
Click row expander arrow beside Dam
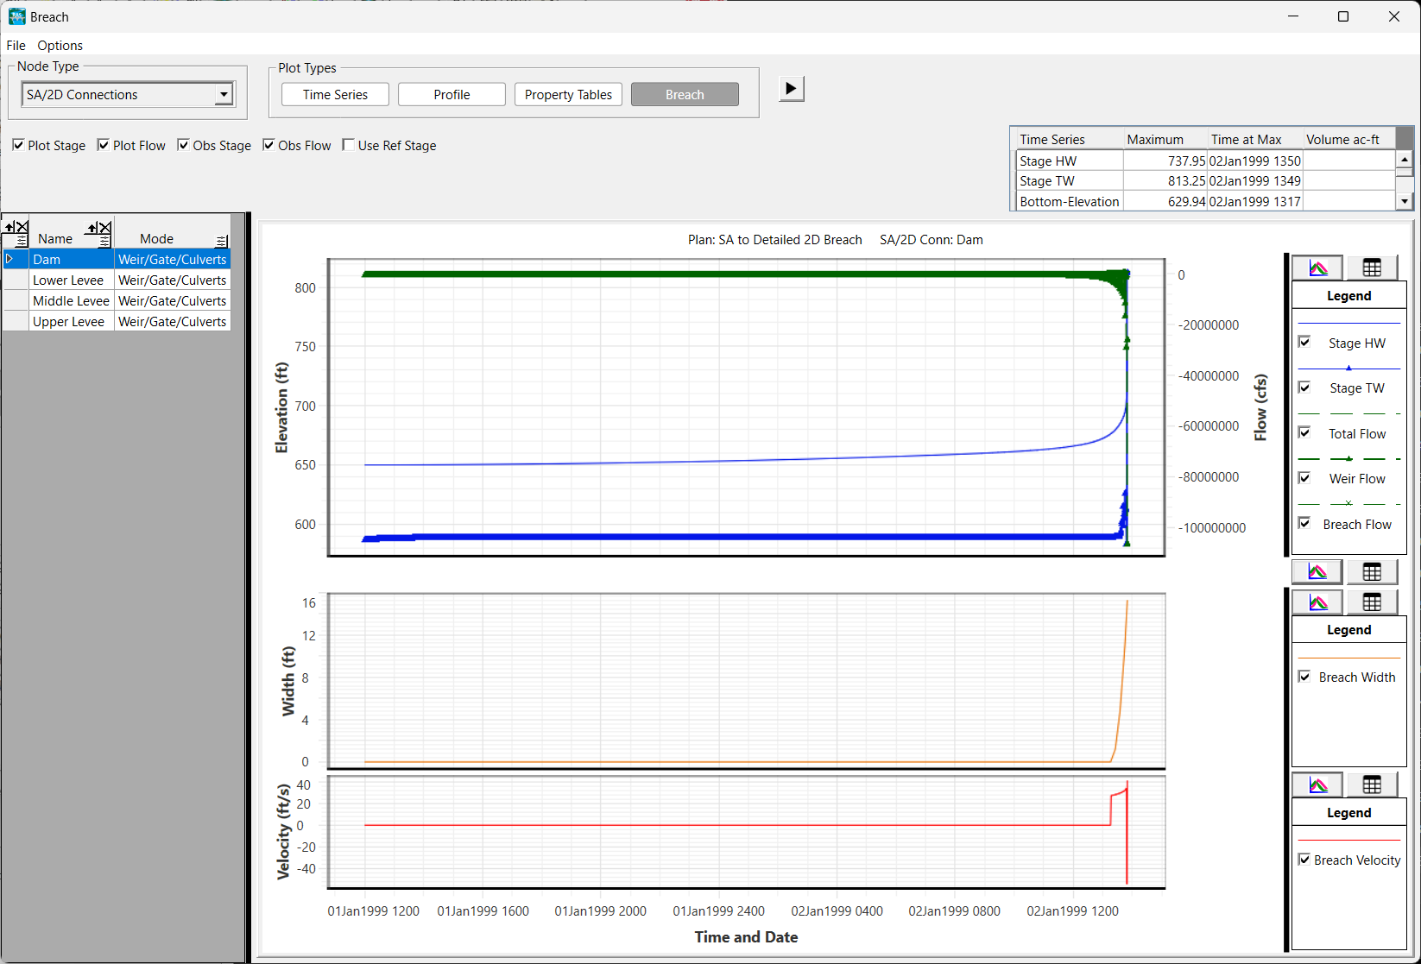10,259
